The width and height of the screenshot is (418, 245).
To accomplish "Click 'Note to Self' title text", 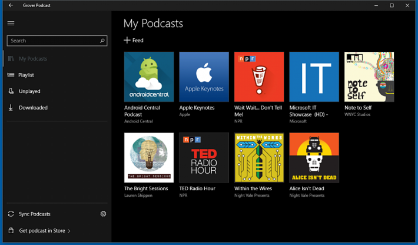I will (x=358, y=108).
